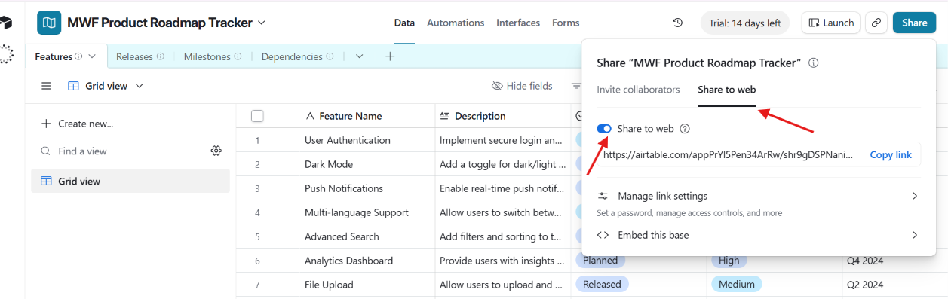
Task: Open the more tables dropdown chevron
Action: click(359, 56)
